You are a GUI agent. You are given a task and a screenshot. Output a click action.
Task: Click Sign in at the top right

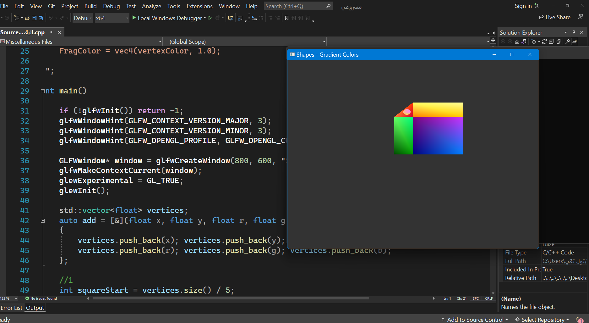[x=522, y=6]
